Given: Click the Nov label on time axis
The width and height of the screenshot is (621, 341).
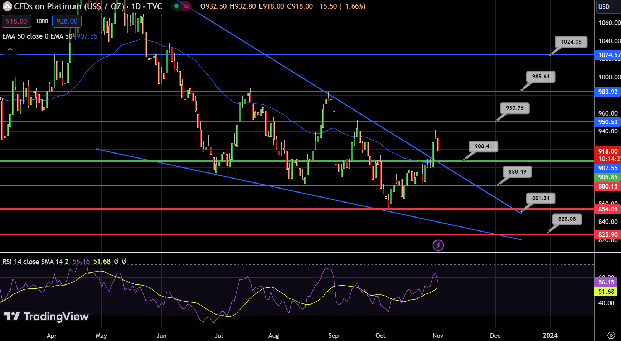Looking at the screenshot, I should coord(438,335).
